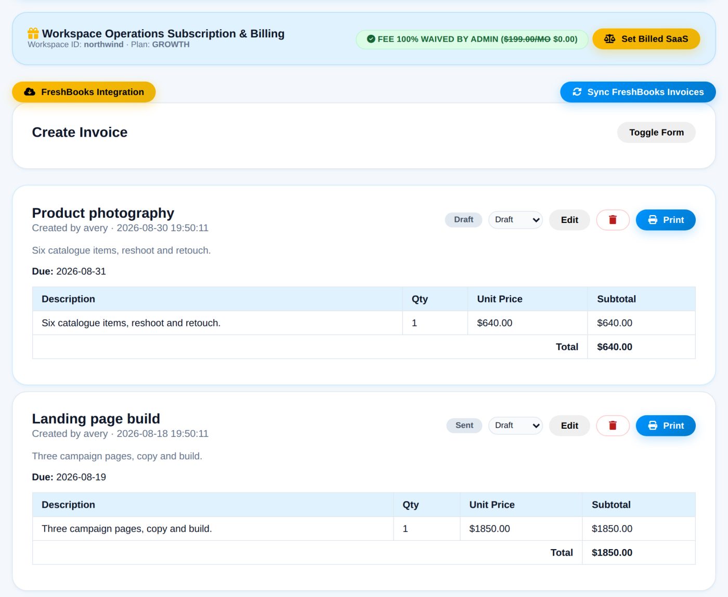Click the Workspace ID northwind plan line

109,45
